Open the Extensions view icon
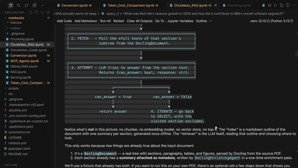Image resolution: width=298 pixels, height=168 pixels. (34, 5)
